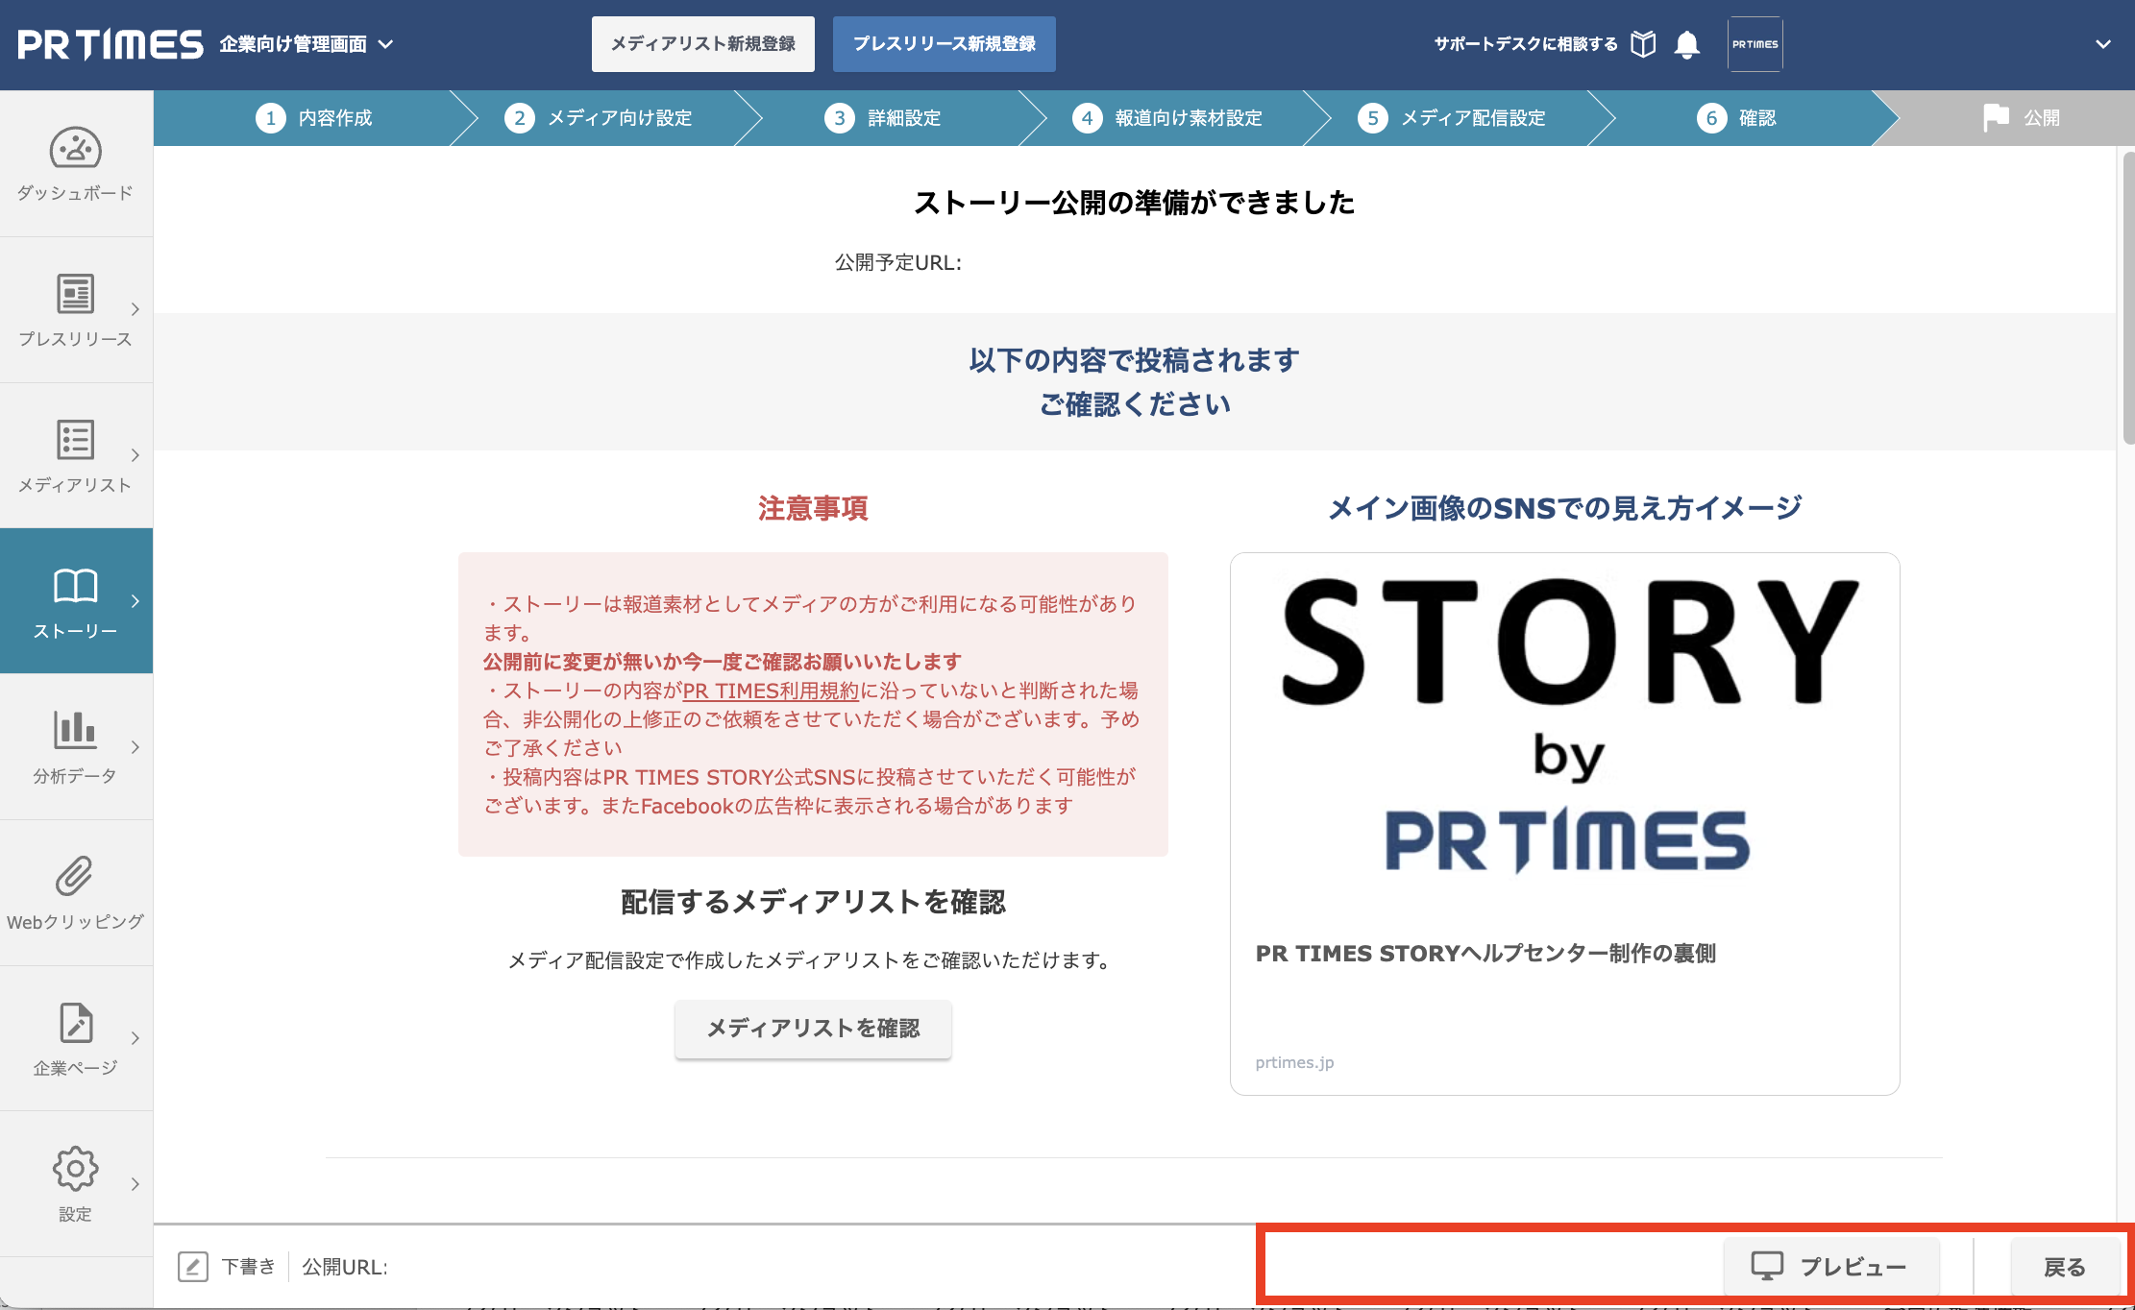Click the support desk guide book icon
The width and height of the screenshot is (2135, 1310).
pos(1643,44)
